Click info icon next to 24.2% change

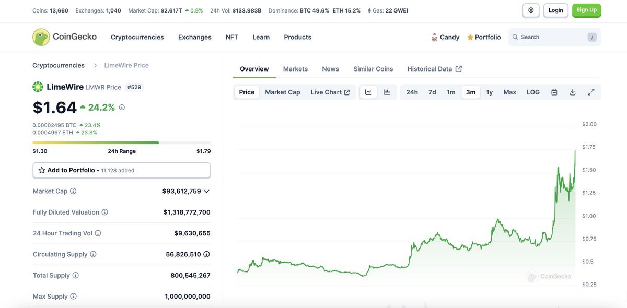[x=122, y=108]
